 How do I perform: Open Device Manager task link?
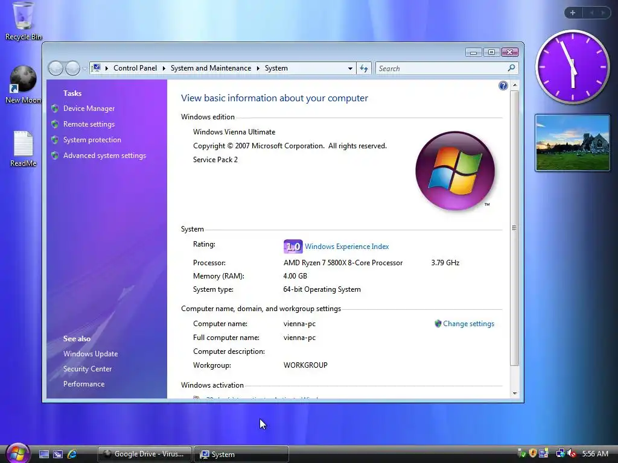tap(89, 109)
